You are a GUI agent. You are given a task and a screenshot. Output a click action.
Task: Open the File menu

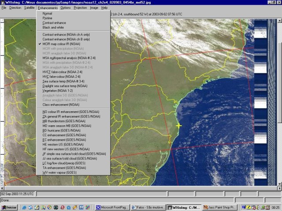pos(4,8)
